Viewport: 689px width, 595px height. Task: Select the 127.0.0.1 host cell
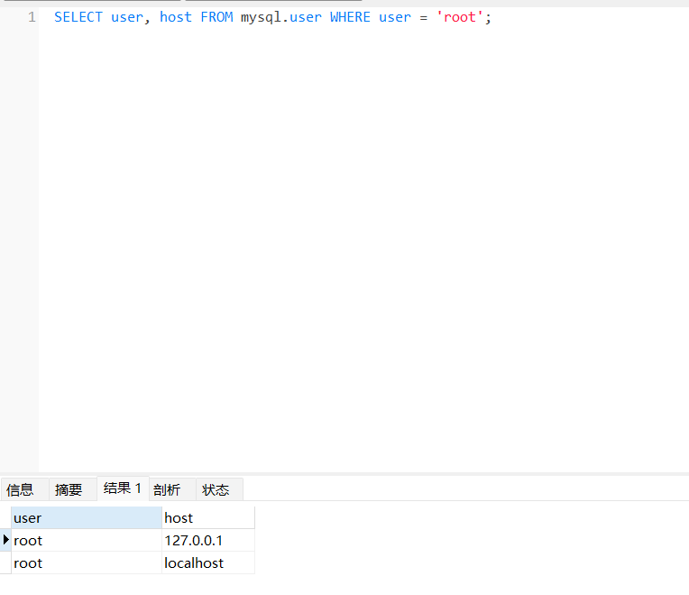[208, 540]
